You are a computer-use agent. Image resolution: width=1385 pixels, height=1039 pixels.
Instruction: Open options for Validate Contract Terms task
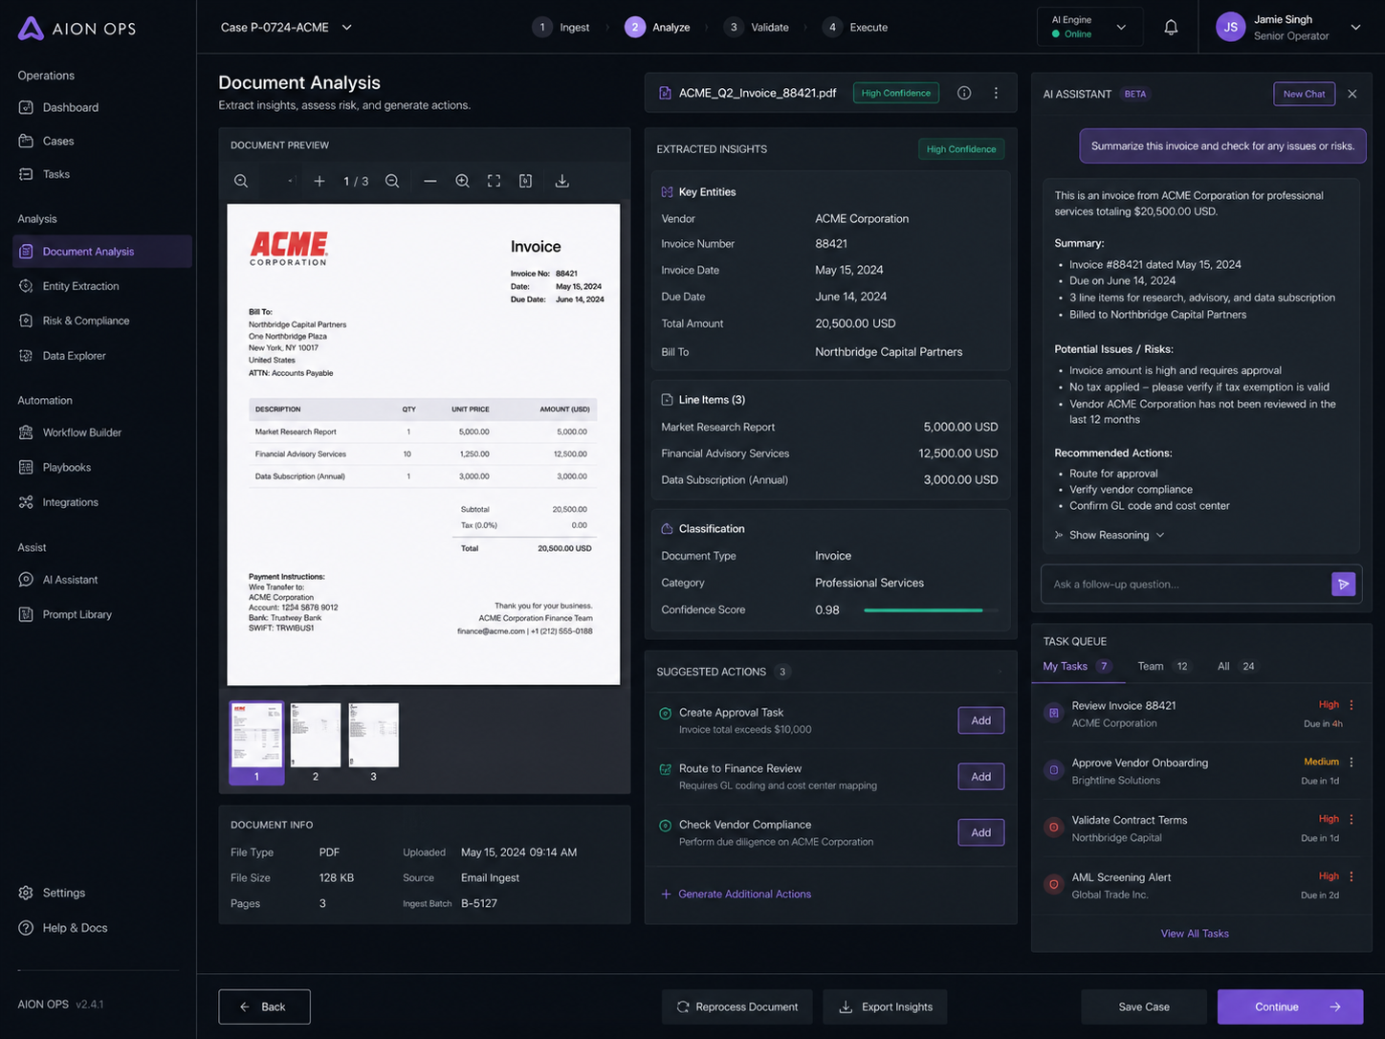pos(1352,819)
